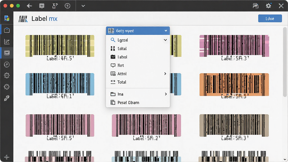This screenshot has width=288, height=162.
Task: Select the wrench tool icon in sidebar
Action: [x=7, y=98]
